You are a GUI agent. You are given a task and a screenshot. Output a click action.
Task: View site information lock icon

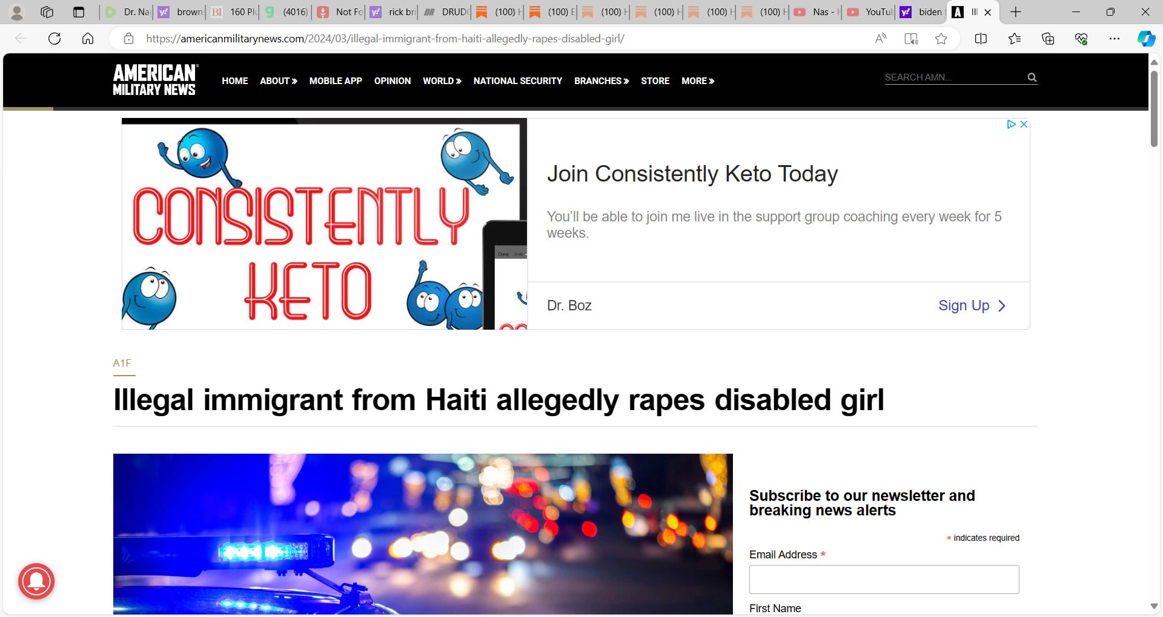pos(128,39)
